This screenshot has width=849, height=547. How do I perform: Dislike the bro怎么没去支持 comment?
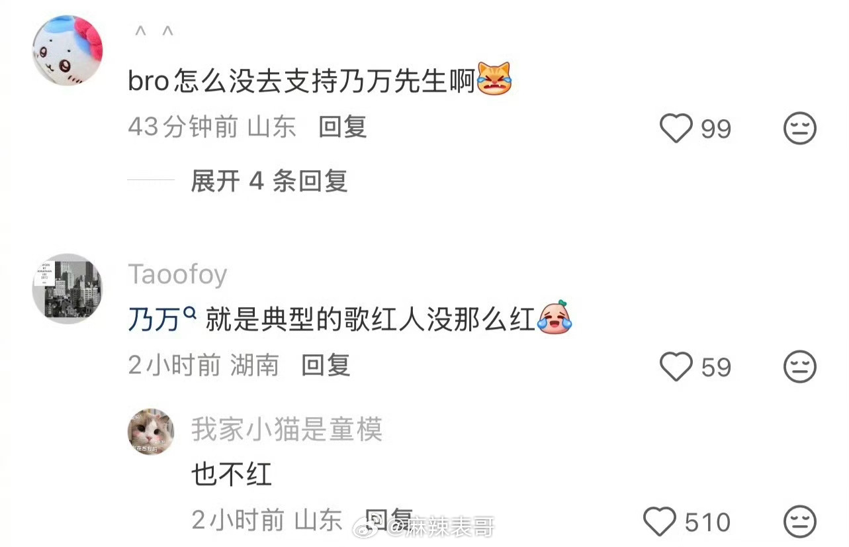coord(800,128)
